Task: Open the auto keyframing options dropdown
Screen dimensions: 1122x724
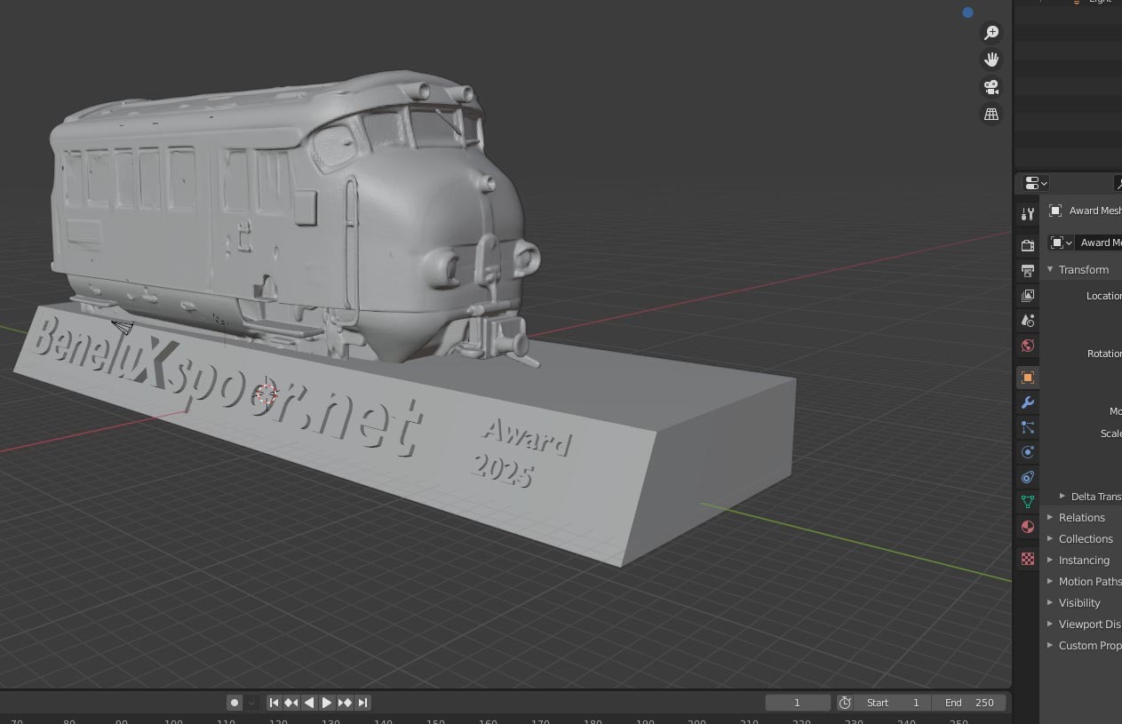Action: (x=251, y=703)
